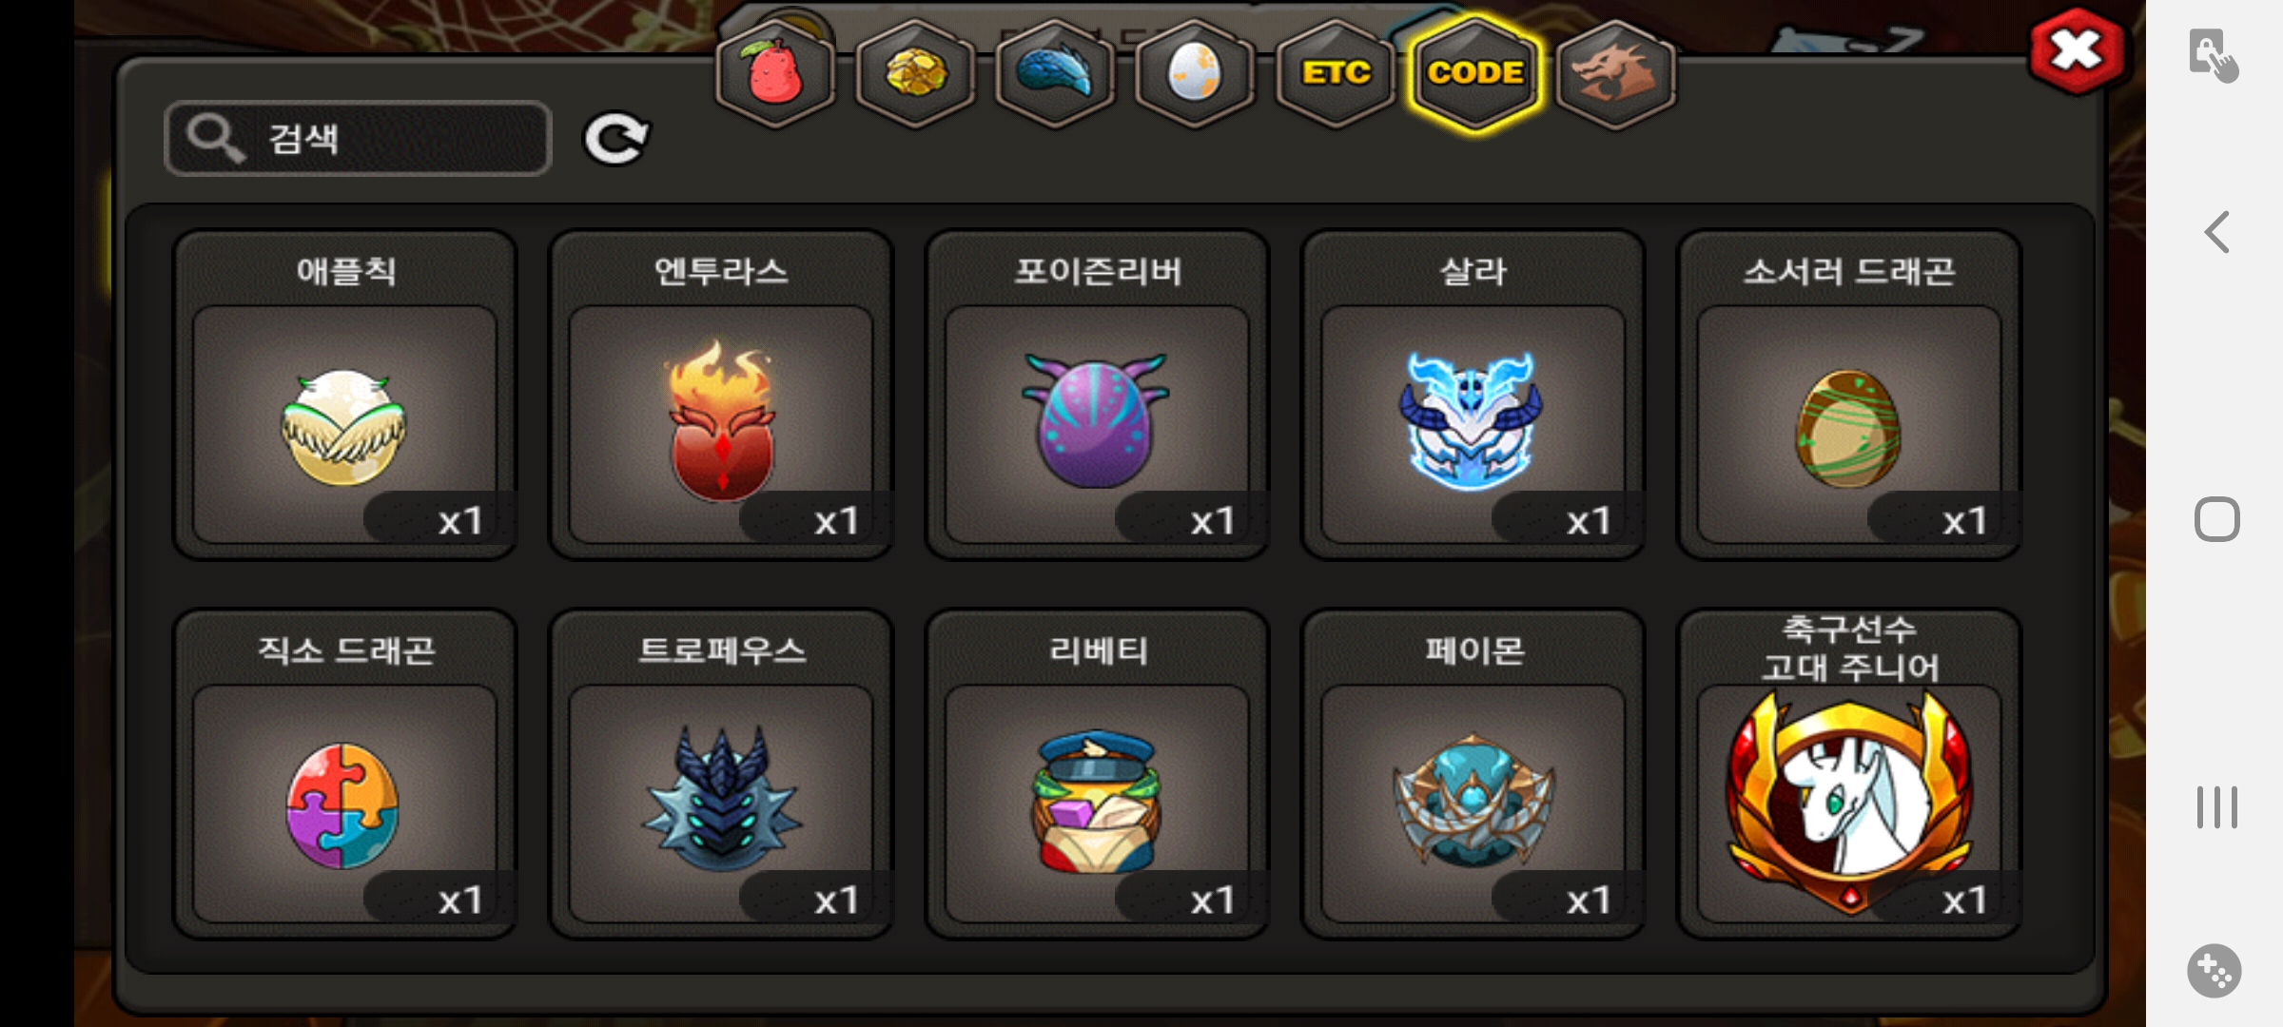
Task: Click the refresh arrow next to search
Action: click(615, 139)
